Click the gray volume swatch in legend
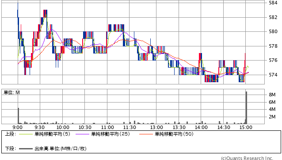This screenshot has width=282, height=160. [x=26, y=149]
